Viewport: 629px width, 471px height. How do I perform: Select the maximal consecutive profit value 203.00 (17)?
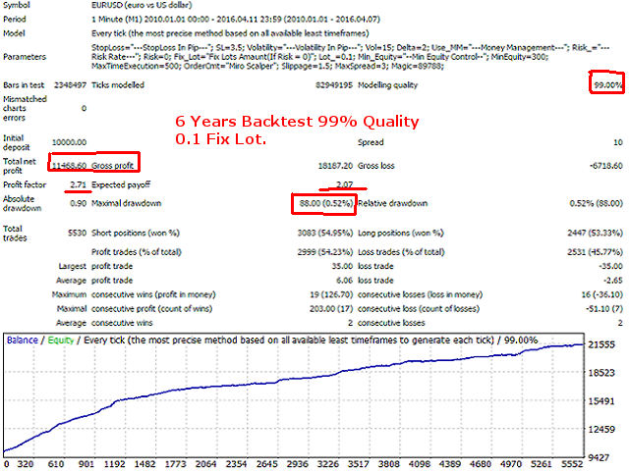331,309
